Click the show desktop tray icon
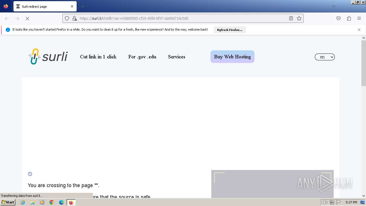Image resolution: width=366 pixels, height=206 pixels. (363, 202)
